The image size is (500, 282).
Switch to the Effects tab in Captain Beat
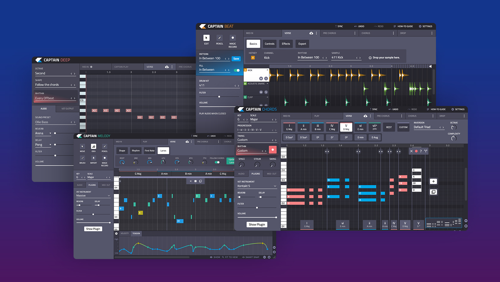pos(286,44)
